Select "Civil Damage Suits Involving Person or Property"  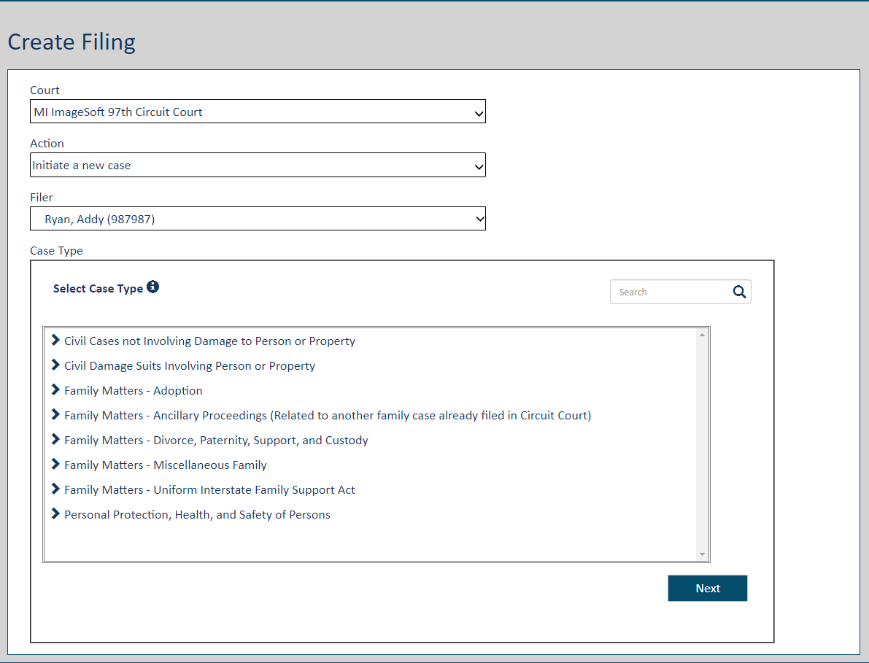(190, 366)
